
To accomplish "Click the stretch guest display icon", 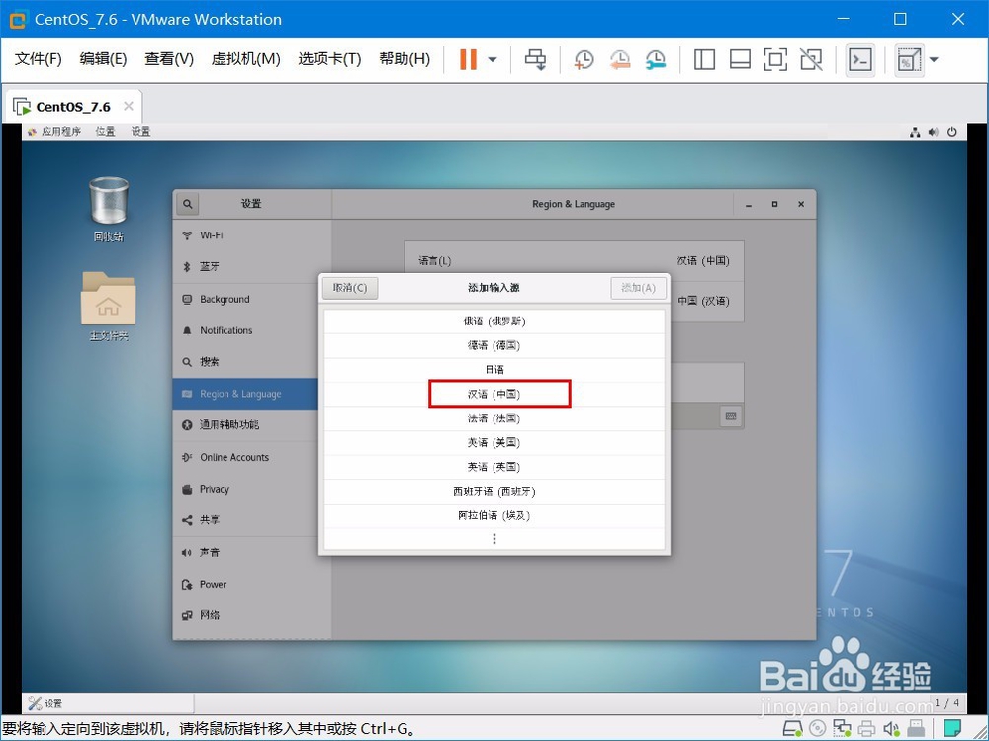I will pyautogui.click(x=909, y=60).
